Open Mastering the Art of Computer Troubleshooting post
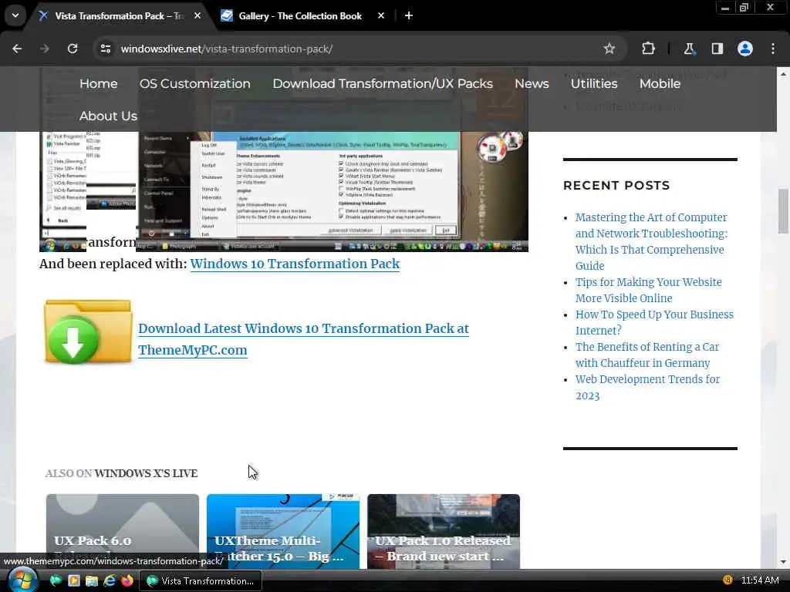790x592 pixels. pyautogui.click(x=651, y=241)
